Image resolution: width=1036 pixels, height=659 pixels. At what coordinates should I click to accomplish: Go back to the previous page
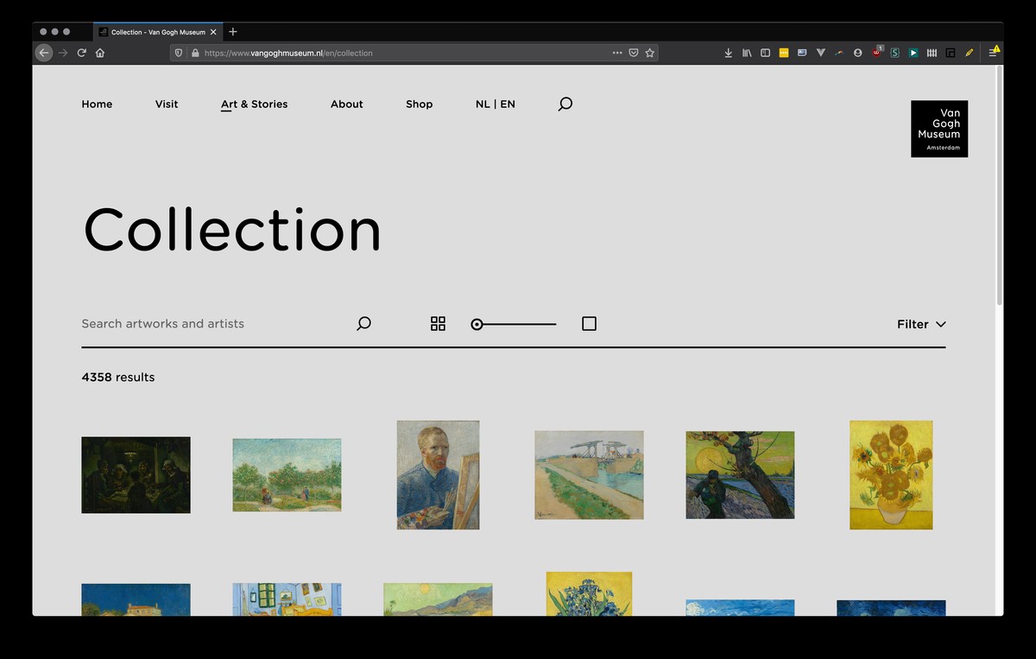click(44, 53)
